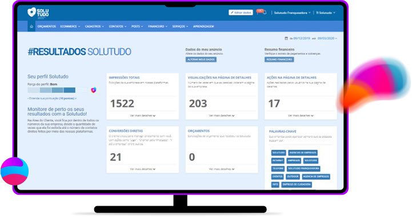The height and width of the screenshot is (217, 412).
Task: Open the Financeiro dropdown menu
Action: click(157, 26)
